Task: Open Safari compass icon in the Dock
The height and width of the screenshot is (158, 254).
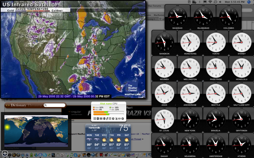Action: point(23,155)
